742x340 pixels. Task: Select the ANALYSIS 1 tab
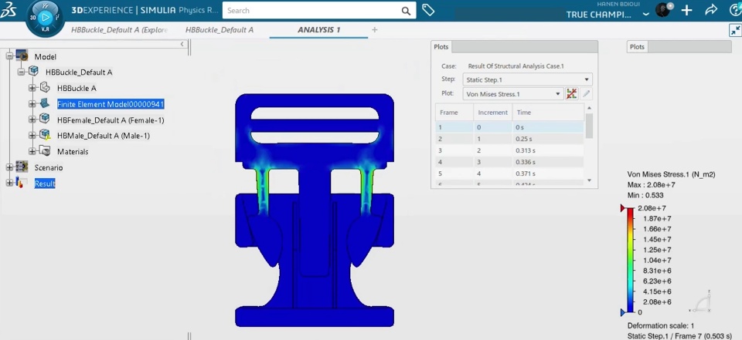coord(318,30)
